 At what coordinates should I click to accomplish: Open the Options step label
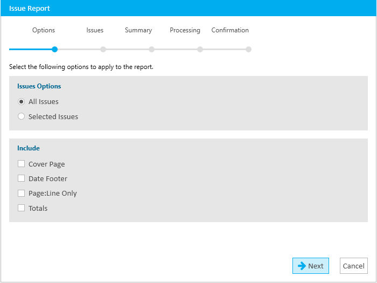tap(44, 30)
